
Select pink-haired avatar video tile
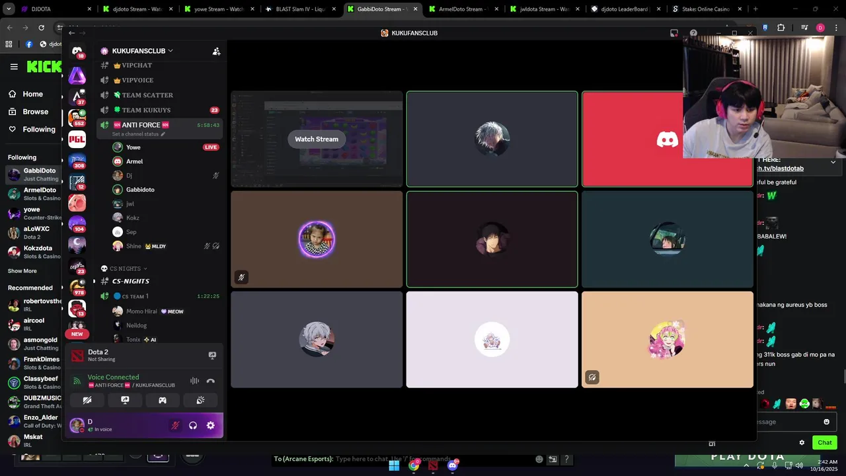668,340
